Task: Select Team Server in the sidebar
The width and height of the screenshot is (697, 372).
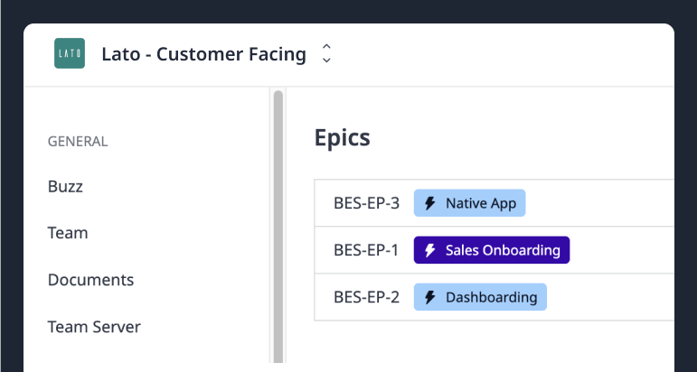Action: coord(94,327)
